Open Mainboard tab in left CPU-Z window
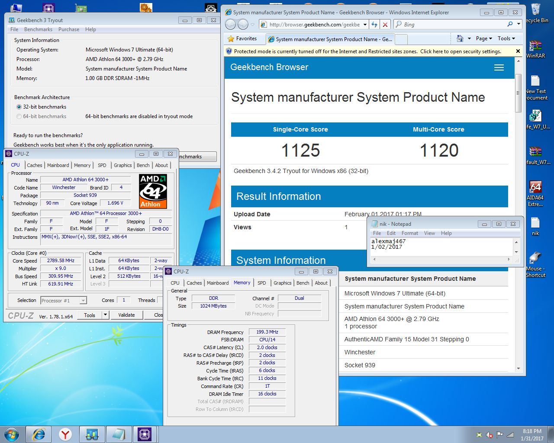The width and height of the screenshot is (554, 443). click(x=58, y=165)
